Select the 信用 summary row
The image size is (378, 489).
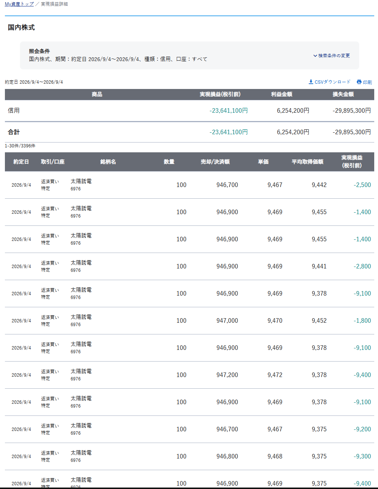point(190,110)
